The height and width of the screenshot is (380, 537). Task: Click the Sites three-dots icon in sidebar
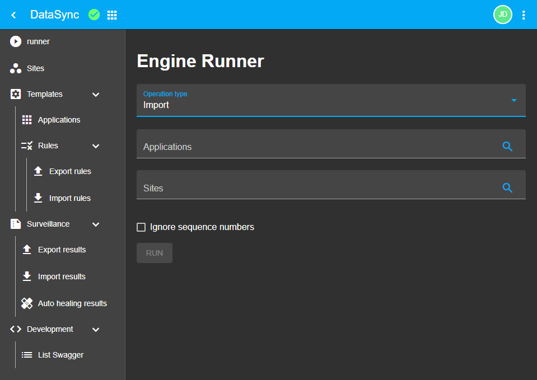click(16, 68)
